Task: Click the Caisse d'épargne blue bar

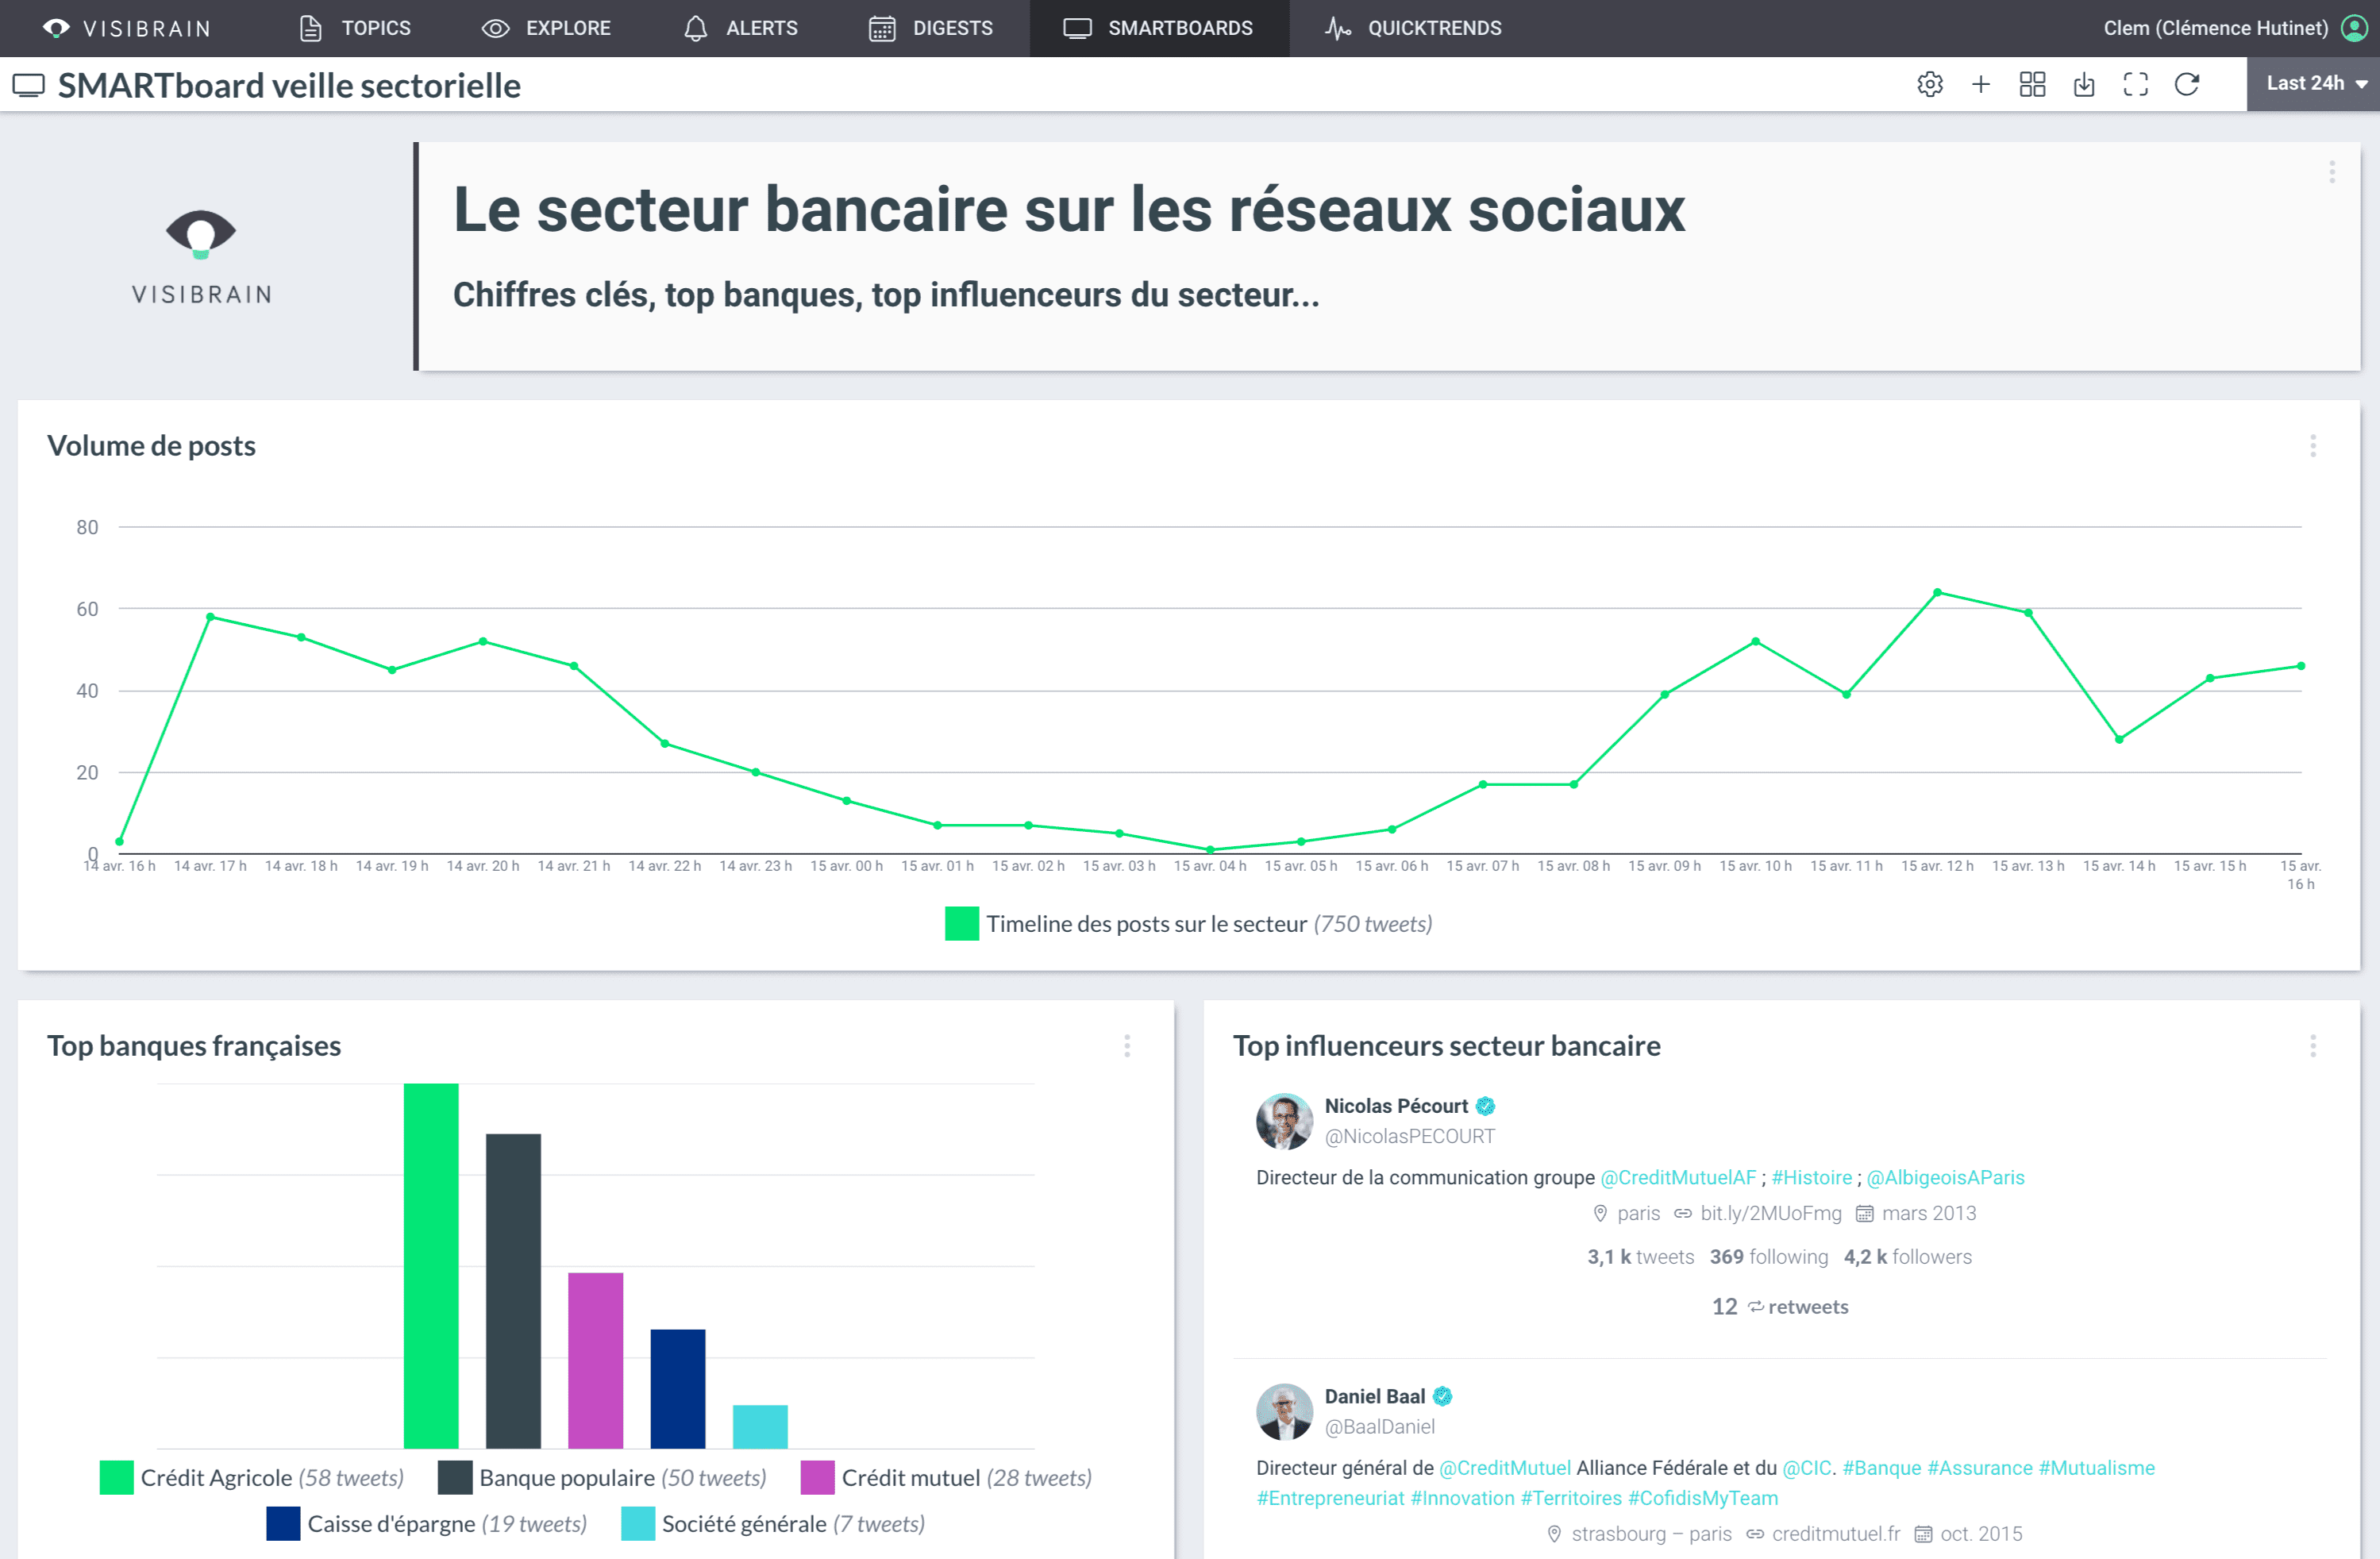Action: pyautogui.click(x=678, y=1389)
